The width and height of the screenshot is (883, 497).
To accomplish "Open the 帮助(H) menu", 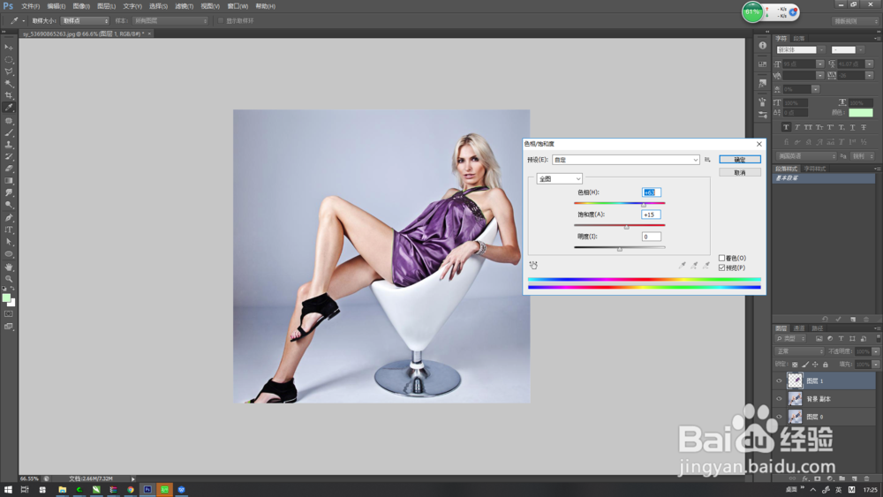I will [266, 6].
